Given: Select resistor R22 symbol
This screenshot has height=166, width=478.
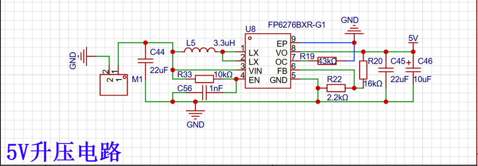Looking at the screenshot, I should (336, 88).
